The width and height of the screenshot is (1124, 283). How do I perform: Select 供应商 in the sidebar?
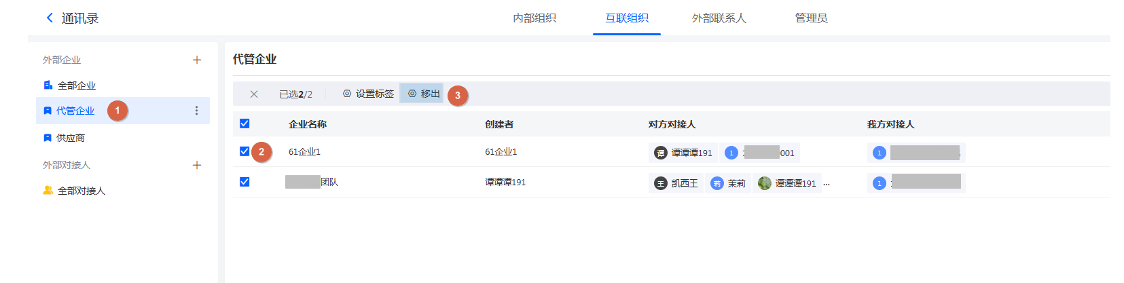tap(70, 138)
